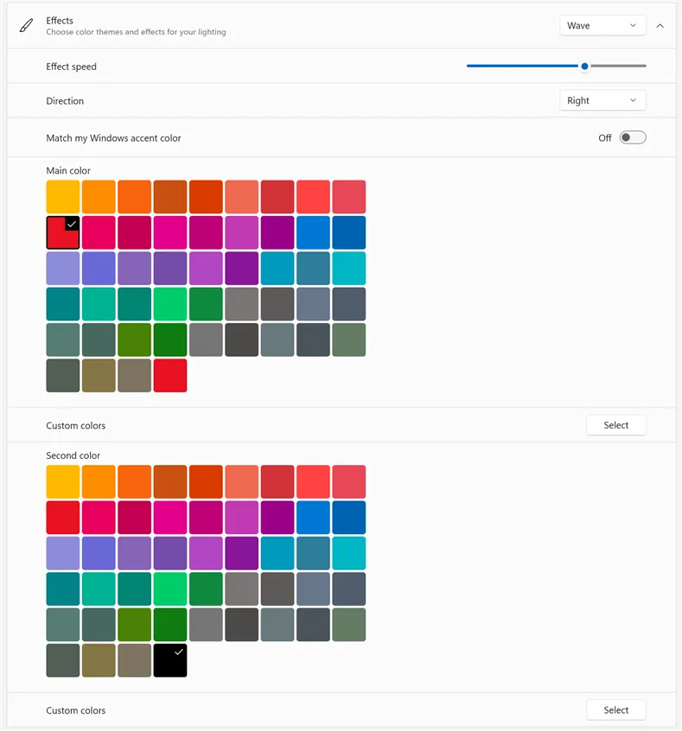682x731 pixels.
Task: Pick the olive green swatch in Main color
Action: tap(134, 340)
